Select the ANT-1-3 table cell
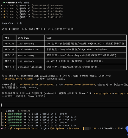This screenshot has width=128, height=138. coord(10,55)
